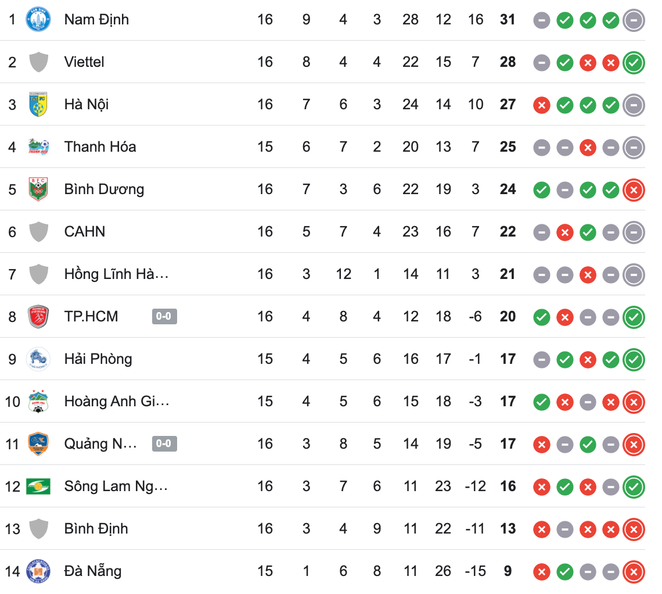This screenshot has height=594, width=662.
Task: Click the Hà Nội club crest
Action: (38, 105)
